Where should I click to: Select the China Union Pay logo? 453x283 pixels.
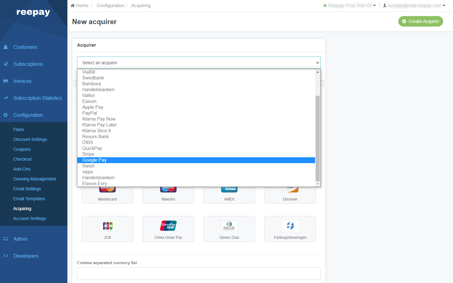(168, 226)
